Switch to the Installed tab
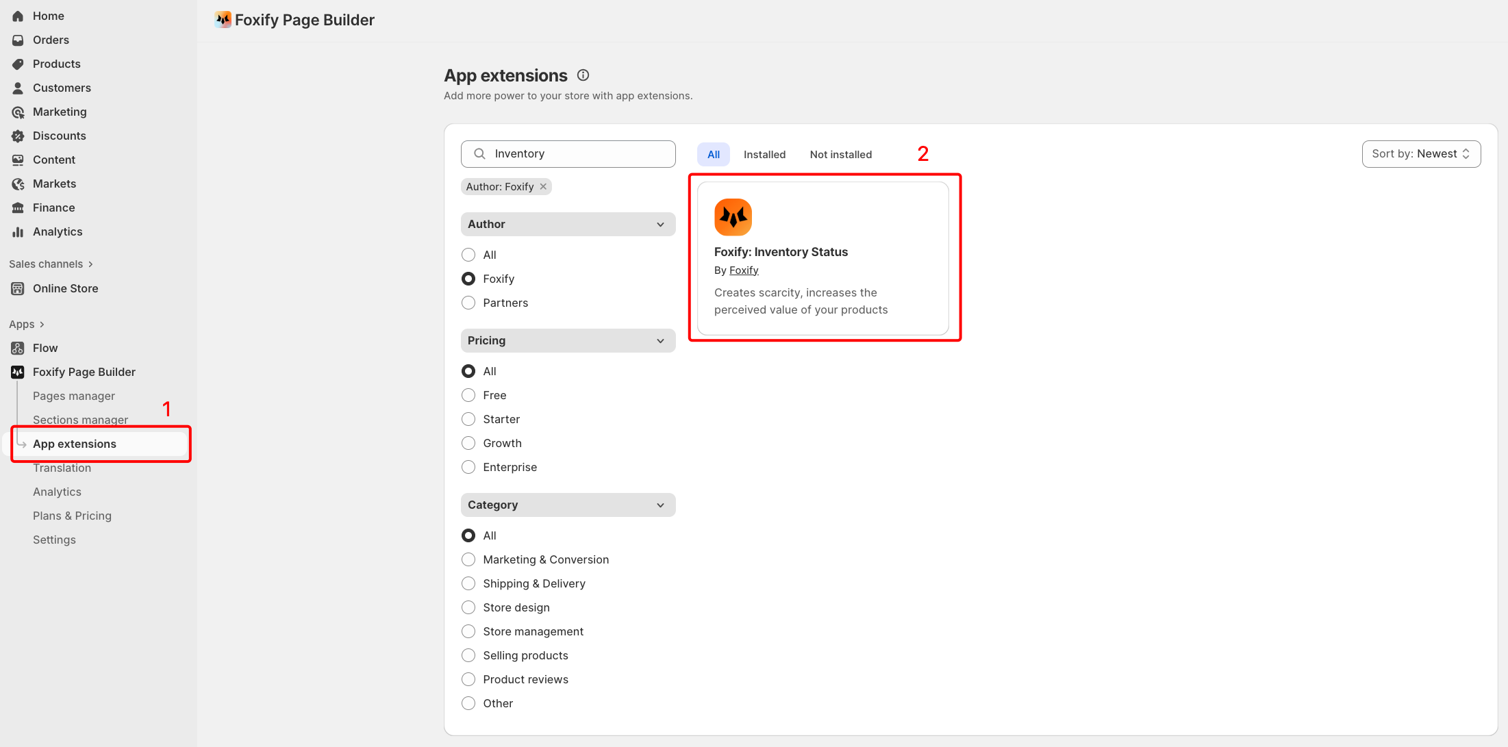The height and width of the screenshot is (747, 1508). 765,154
